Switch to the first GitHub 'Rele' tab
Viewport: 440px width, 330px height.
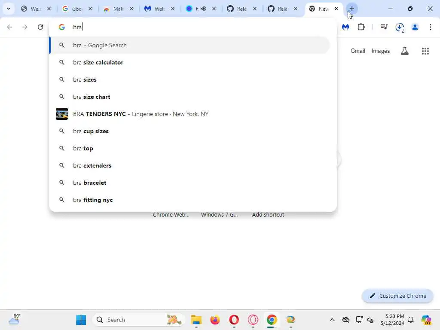click(x=237, y=9)
